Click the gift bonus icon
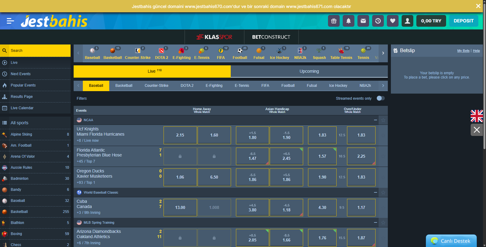The height and width of the screenshot is (247, 486). (334, 21)
